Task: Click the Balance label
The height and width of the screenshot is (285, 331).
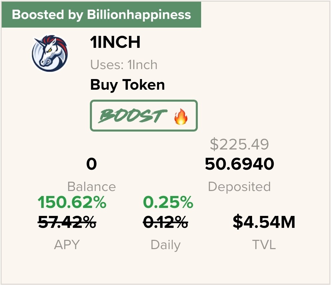Action: point(91,186)
